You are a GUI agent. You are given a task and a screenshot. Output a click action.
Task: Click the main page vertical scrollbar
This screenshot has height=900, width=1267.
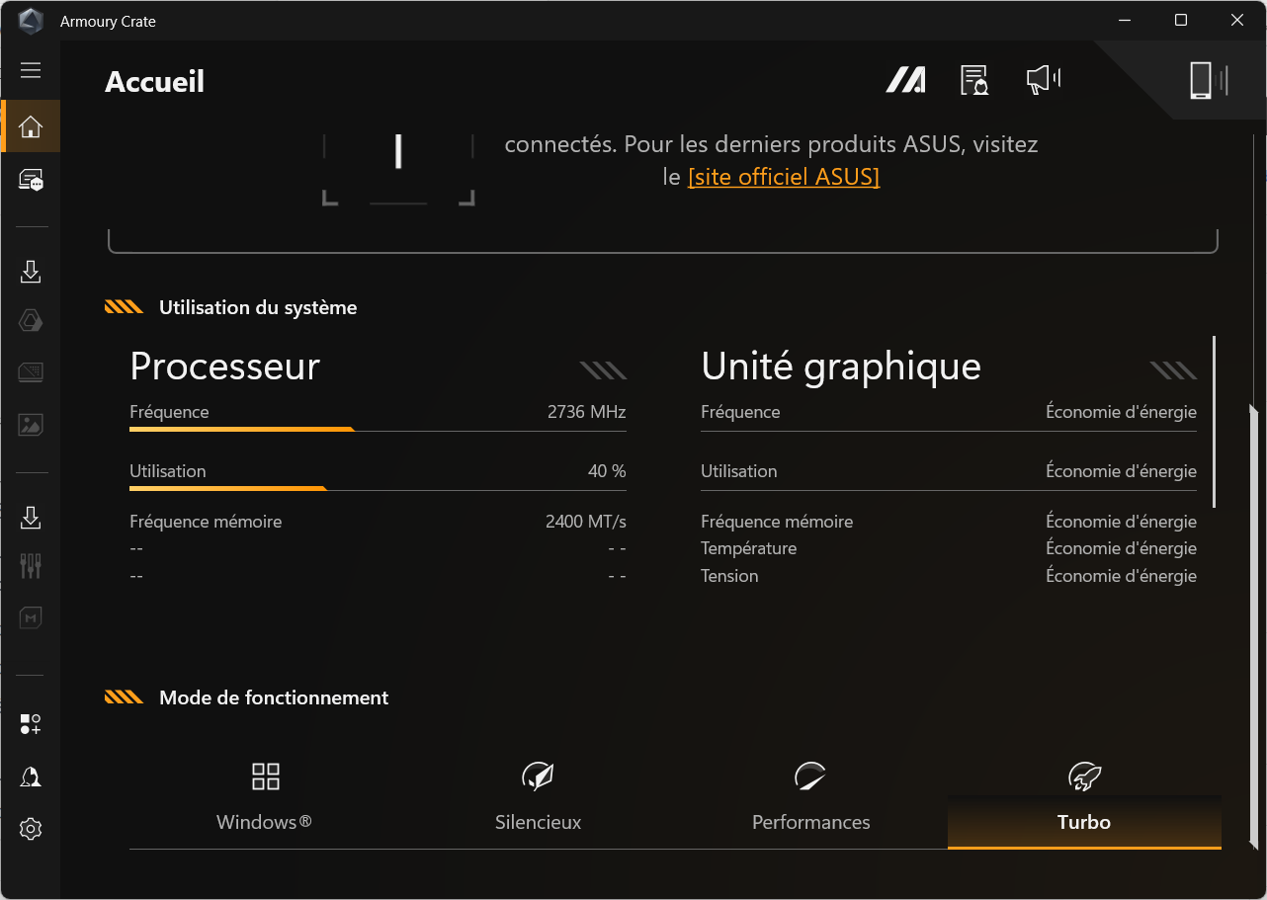click(x=1253, y=626)
